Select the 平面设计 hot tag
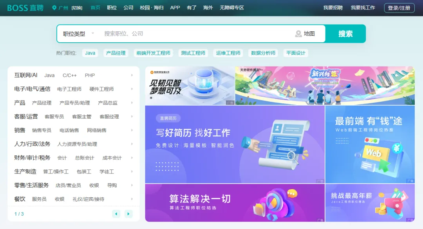 (296, 53)
